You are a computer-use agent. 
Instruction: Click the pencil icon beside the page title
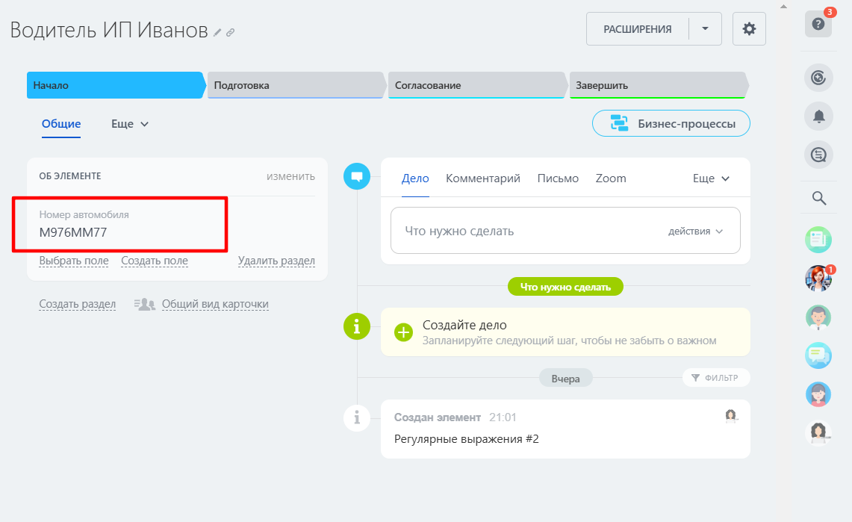tap(217, 32)
